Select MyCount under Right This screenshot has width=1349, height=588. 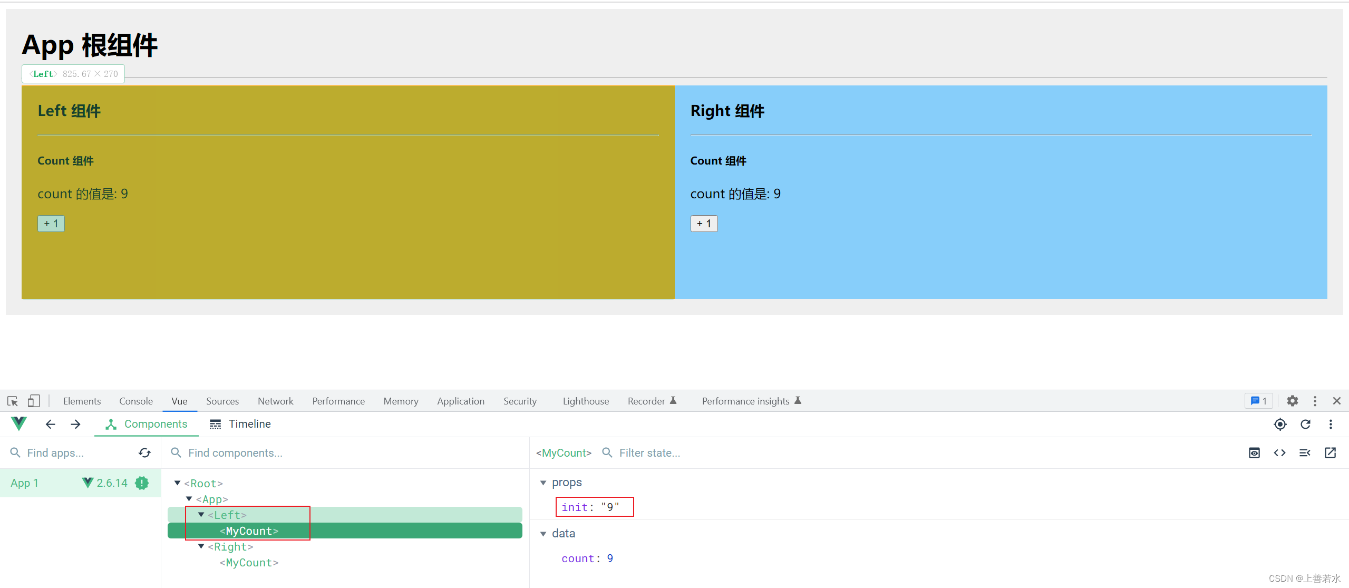(x=345, y=563)
